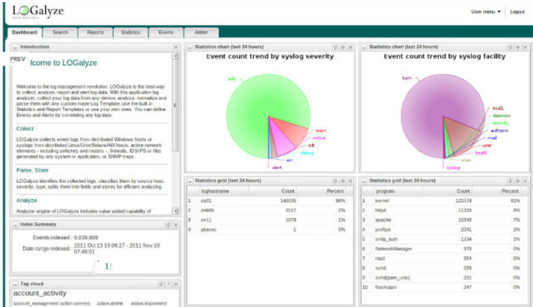Refresh the severity Statistics chart panel
This screenshot has width=533, height=307.
tap(335, 47)
